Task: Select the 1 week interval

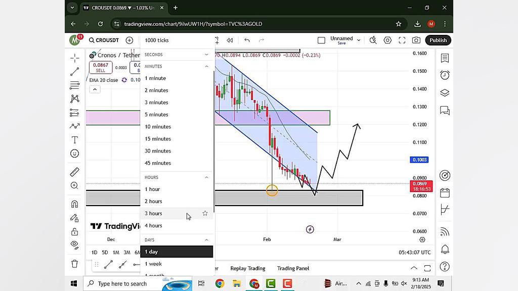Action: tap(177, 264)
